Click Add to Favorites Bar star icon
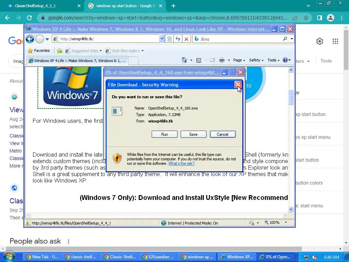Image resolution: width=349 pixels, height=262 pixels. (59, 51)
